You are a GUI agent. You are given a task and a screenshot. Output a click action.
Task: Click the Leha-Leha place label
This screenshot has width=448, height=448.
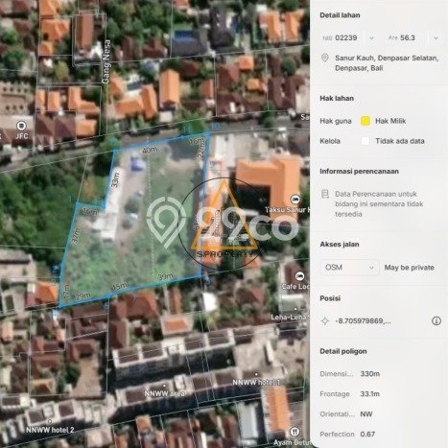(x=290, y=318)
